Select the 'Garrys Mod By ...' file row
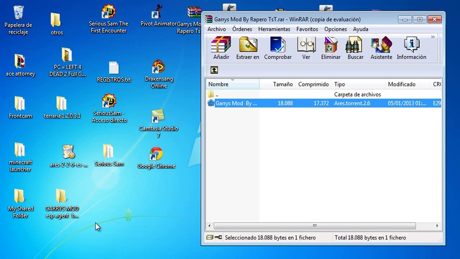Image resolution: width=460 pixels, height=259 pixels. pyautogui.click(x=323, y=103)
